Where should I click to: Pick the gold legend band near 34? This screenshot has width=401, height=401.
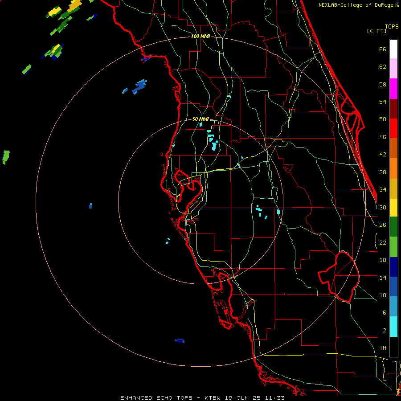point(393,188)
